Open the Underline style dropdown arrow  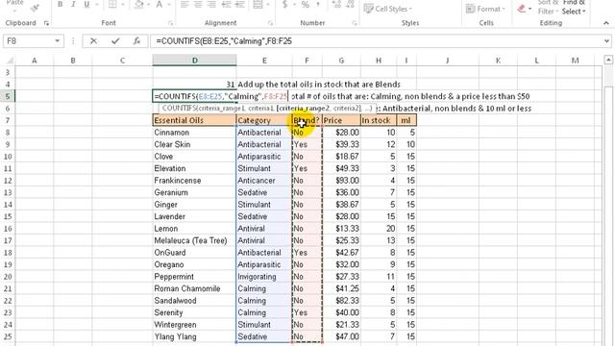coord(96,4)
